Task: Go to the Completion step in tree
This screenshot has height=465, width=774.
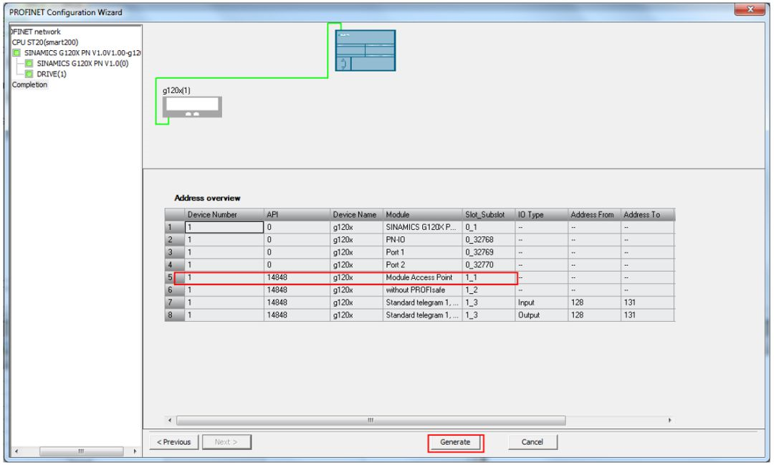Action: coord(29,85)
